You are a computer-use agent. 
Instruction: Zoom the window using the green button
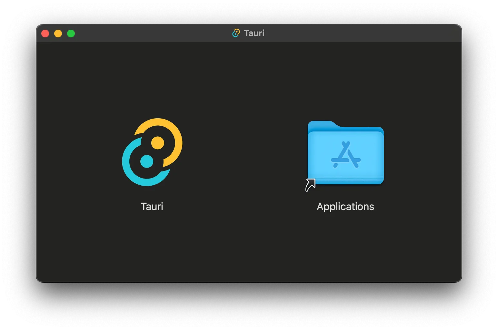[71, 34]
